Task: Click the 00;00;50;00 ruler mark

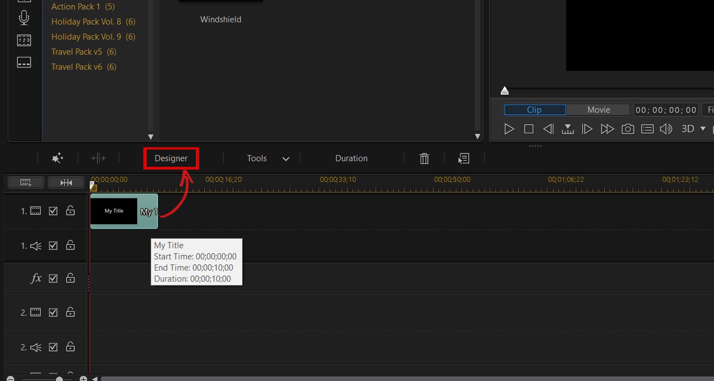Action: pyautogui.click(x=452, y=180)
